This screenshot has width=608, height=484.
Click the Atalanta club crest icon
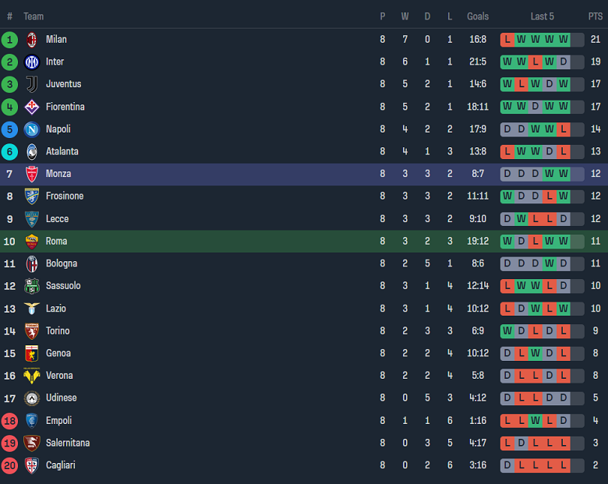coord(32,152)
